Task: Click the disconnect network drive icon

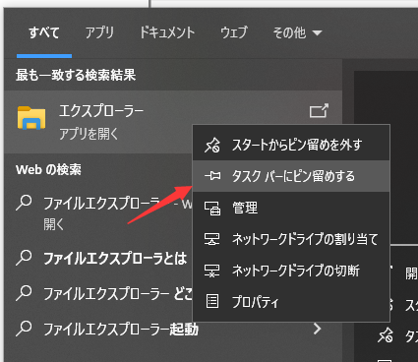Action: [x=212, y=271]
